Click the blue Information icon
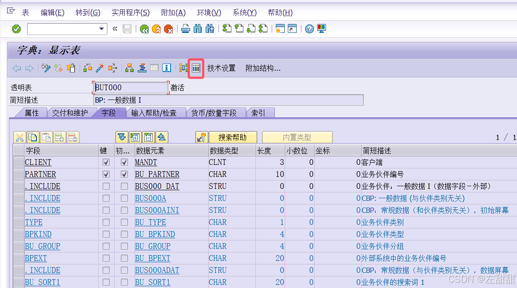This screenshot has height=288, width=517. [x=167, y=68]
